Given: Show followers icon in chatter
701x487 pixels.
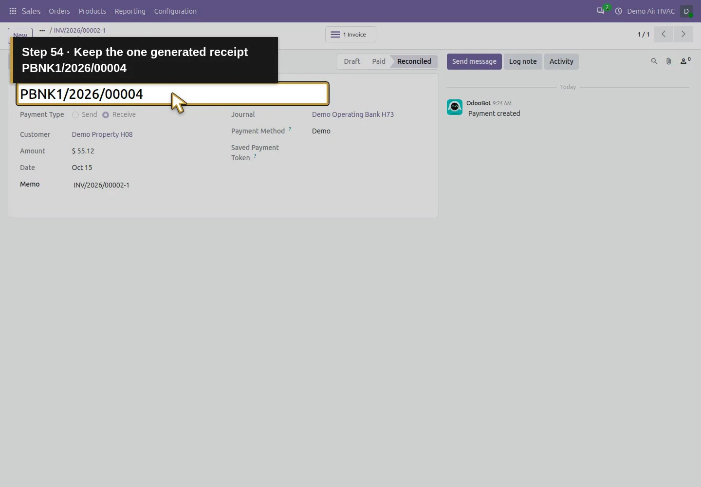Looking at the screenshot, I should (x=685, y=61).
